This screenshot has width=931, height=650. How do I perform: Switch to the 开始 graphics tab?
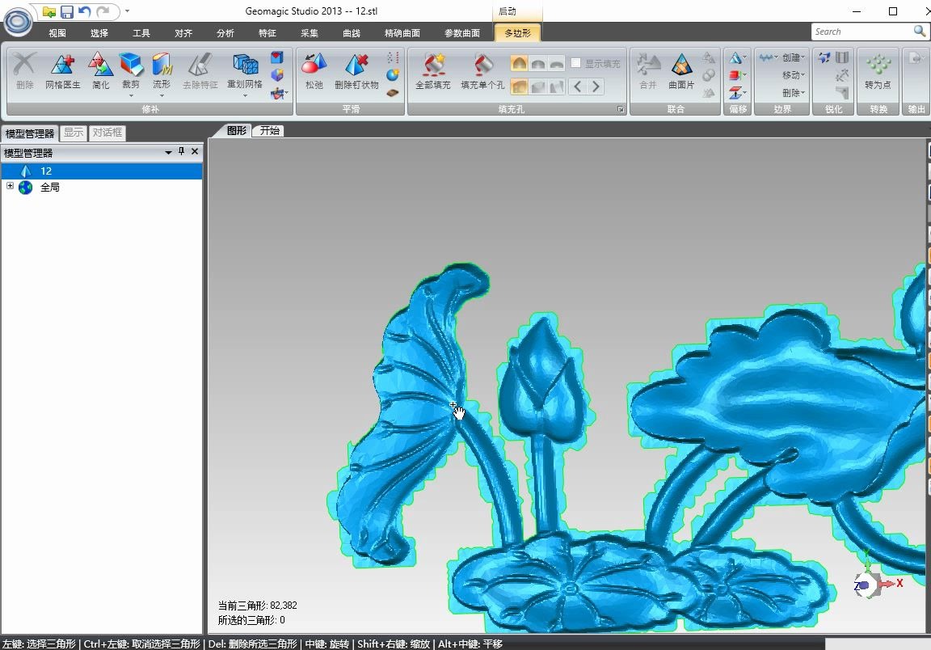pyautogui.click(x=268, y=130)
